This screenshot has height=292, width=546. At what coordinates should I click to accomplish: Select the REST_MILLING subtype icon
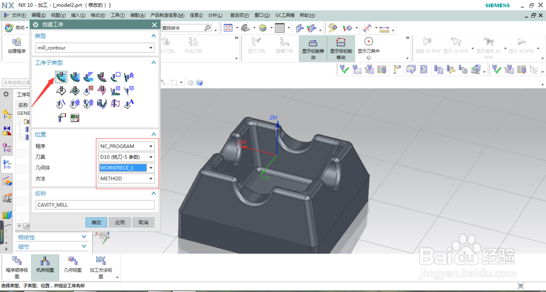(x=102, y=76)
